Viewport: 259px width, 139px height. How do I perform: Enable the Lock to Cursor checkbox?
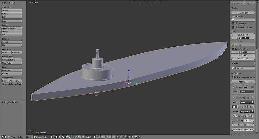(233, 23)
